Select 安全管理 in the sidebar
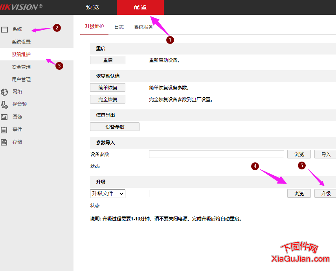This screenshot has height=271, width=336. tap(21, 67)
